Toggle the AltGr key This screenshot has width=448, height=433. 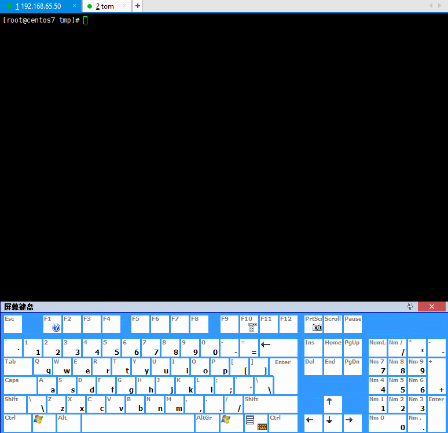pyautogui.click(x=207, y=423)
